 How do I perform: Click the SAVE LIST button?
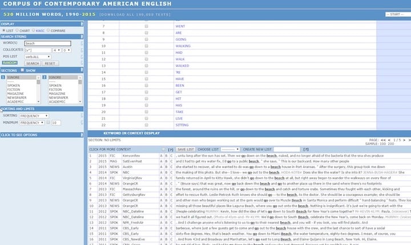[186, 149]
